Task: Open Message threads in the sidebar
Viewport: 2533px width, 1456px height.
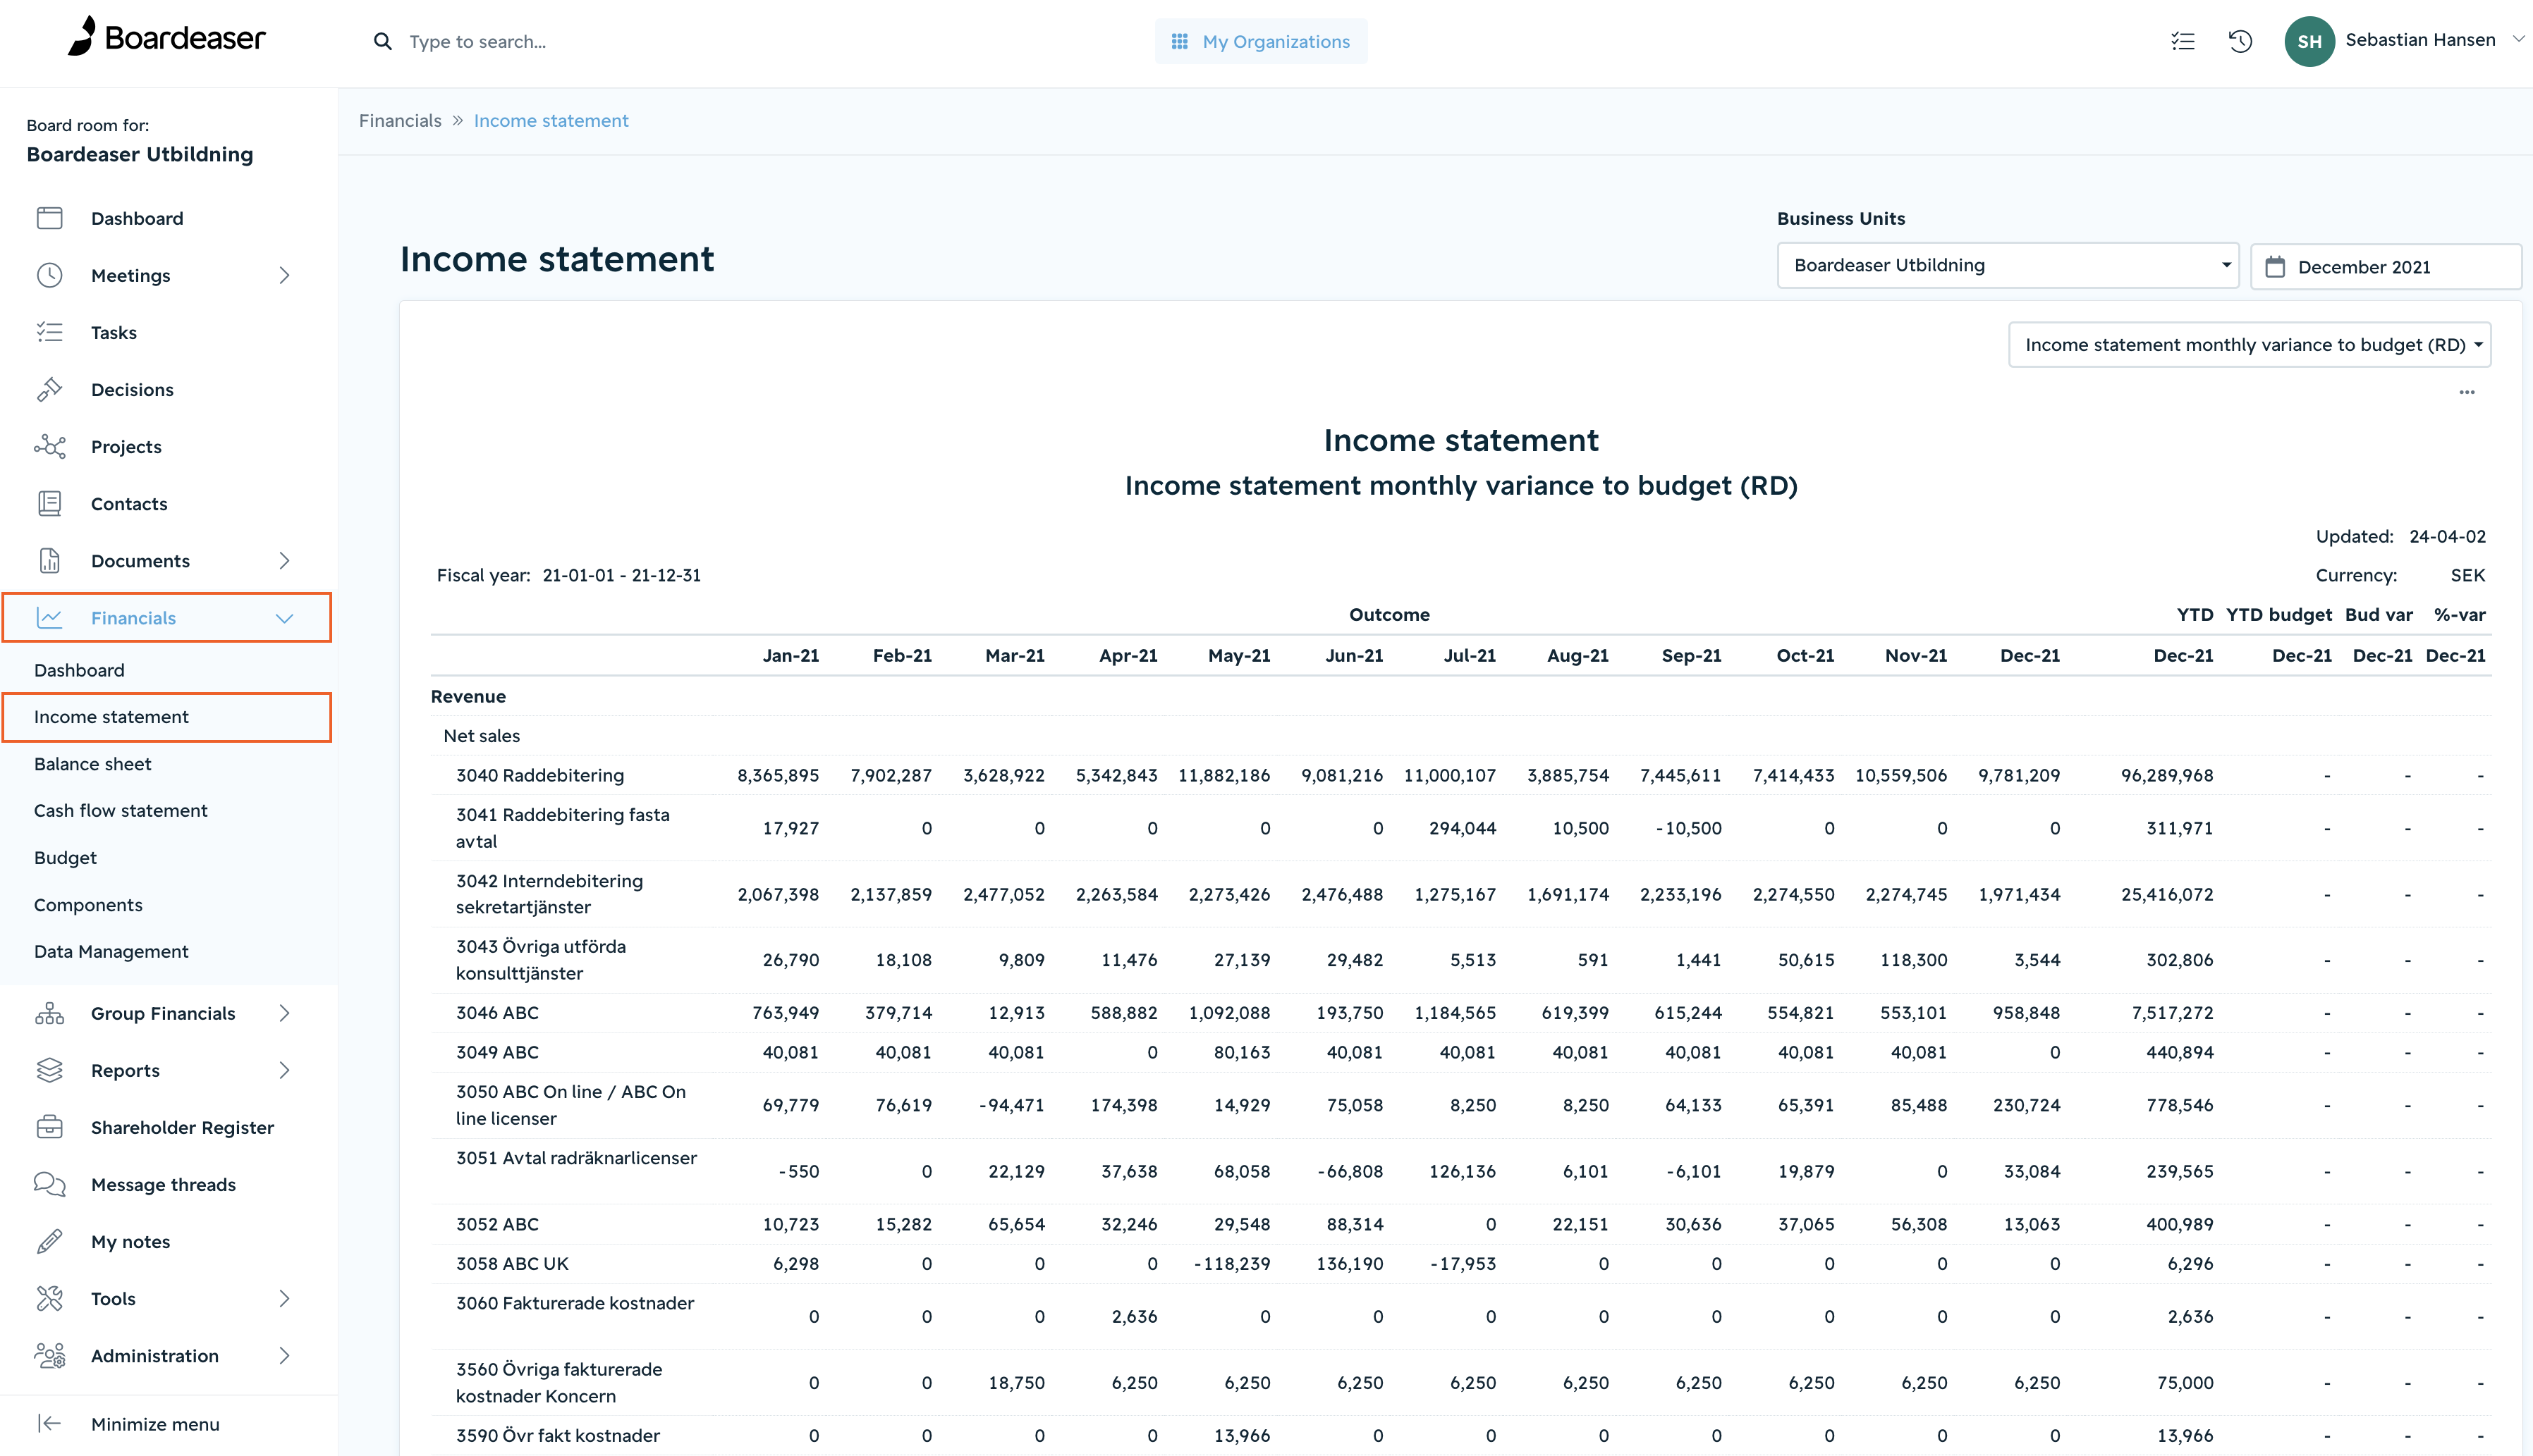Action: 163,1184
